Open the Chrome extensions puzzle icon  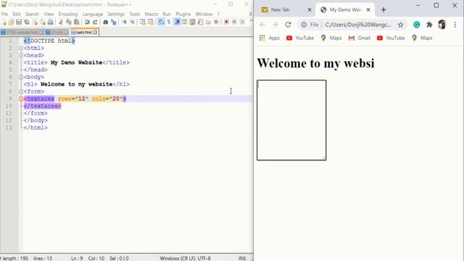pos(429,25)
